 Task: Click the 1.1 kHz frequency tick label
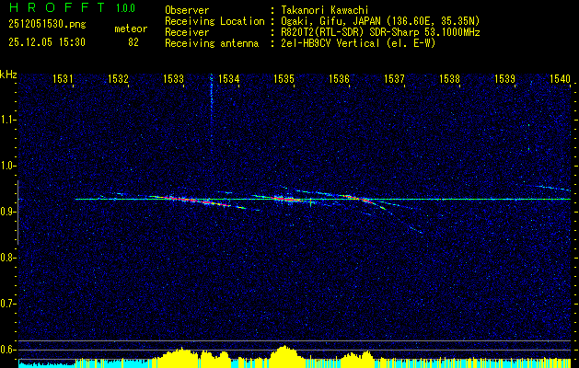click(7, 120)
